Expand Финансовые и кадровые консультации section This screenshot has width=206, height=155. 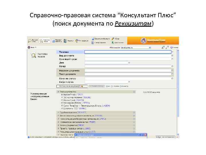tap(134, 116)
